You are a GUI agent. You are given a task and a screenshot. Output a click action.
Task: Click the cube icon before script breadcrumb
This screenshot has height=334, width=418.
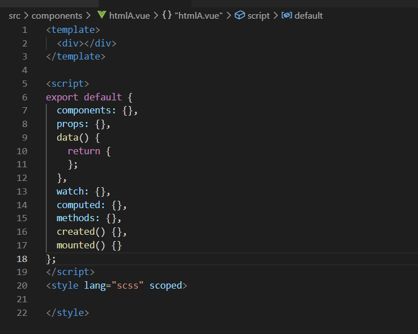[240, 15]
